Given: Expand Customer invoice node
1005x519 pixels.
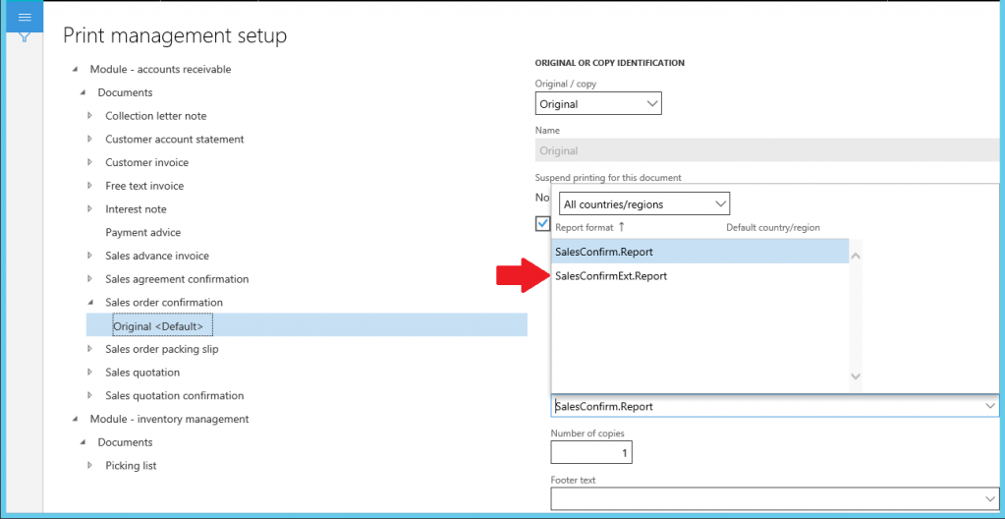Looking at the screenshot, I should coord(90,162).
